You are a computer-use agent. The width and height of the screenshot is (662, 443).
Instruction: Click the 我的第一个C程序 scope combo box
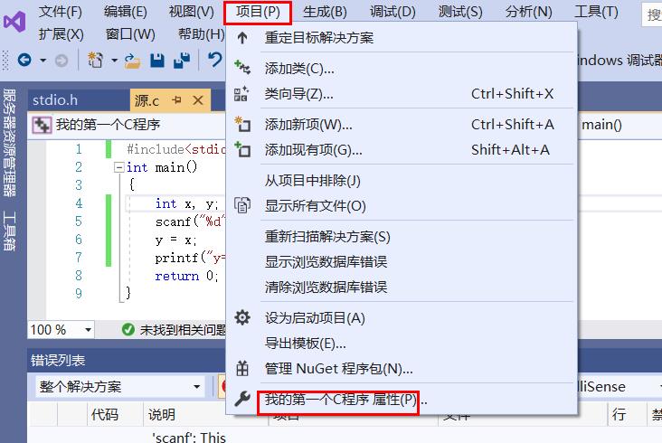[x=127, y=125]
